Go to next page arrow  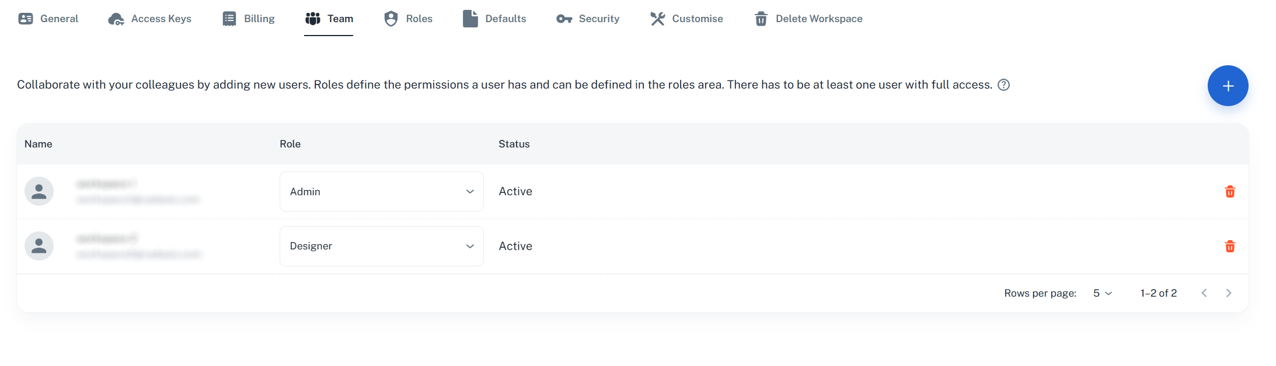pyautogui.click(x=1228, y=293)
